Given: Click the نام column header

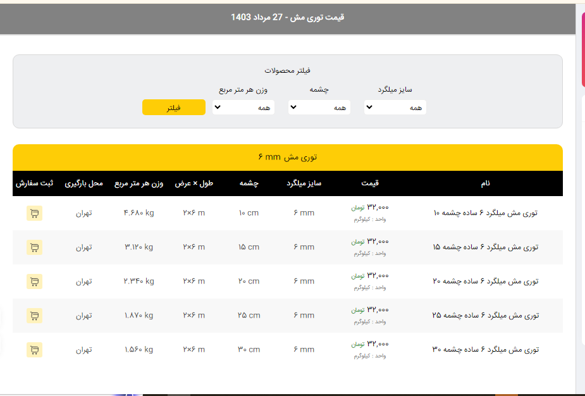Looking at the screenshot, I should 485,183.
